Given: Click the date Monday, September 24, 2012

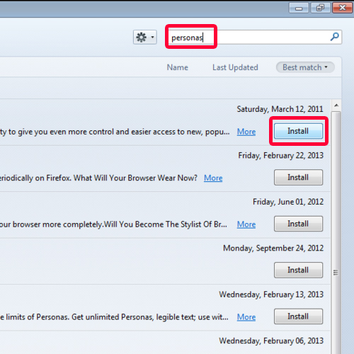Looking at the screenshot, I should pos(273,249).
